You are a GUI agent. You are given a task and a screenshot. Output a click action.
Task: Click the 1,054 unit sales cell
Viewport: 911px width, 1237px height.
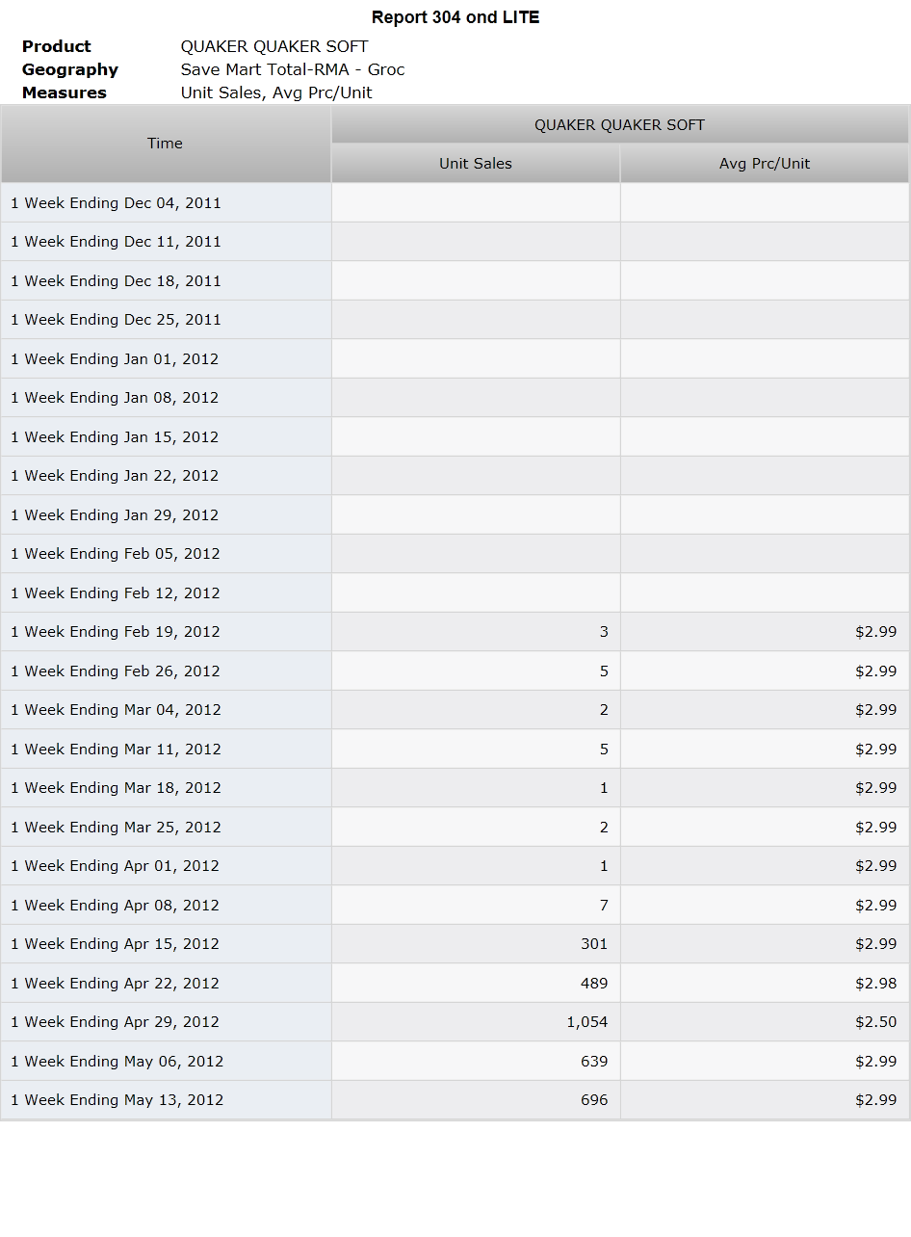pos(476,1022)
